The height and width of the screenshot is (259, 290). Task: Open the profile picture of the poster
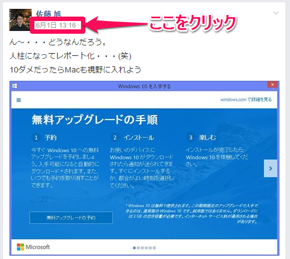click(x=21, y=20)
